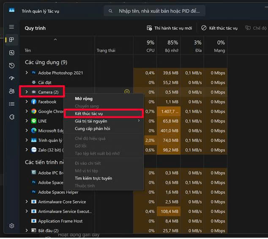
Task: Click the Zalo (32 bit) icon
Action: (34, 150)
